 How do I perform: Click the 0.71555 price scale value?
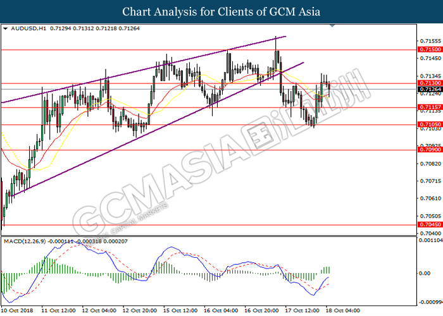click(x=430, y=41)
